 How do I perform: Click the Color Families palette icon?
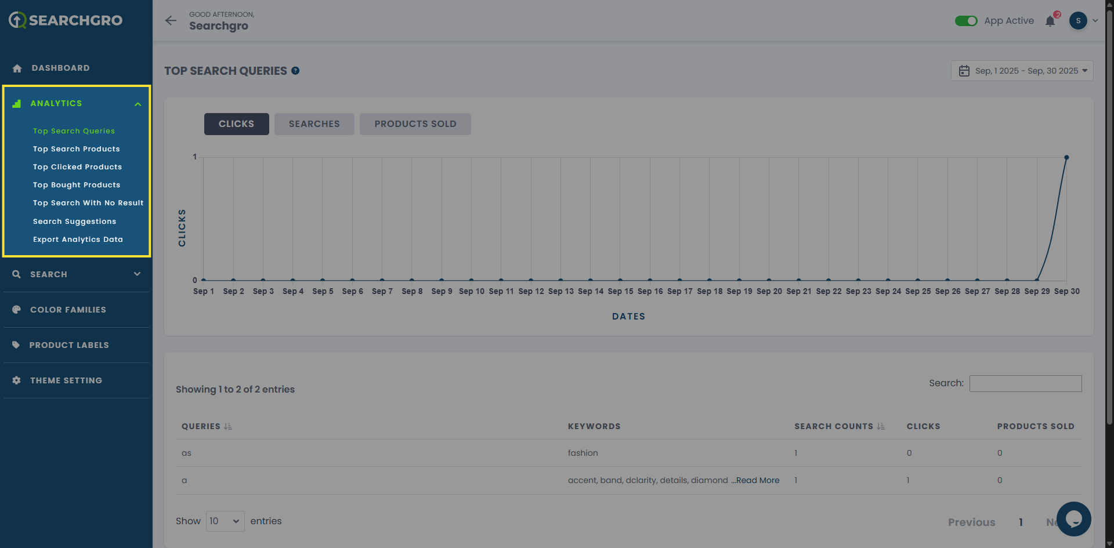[x=16, y=310]
